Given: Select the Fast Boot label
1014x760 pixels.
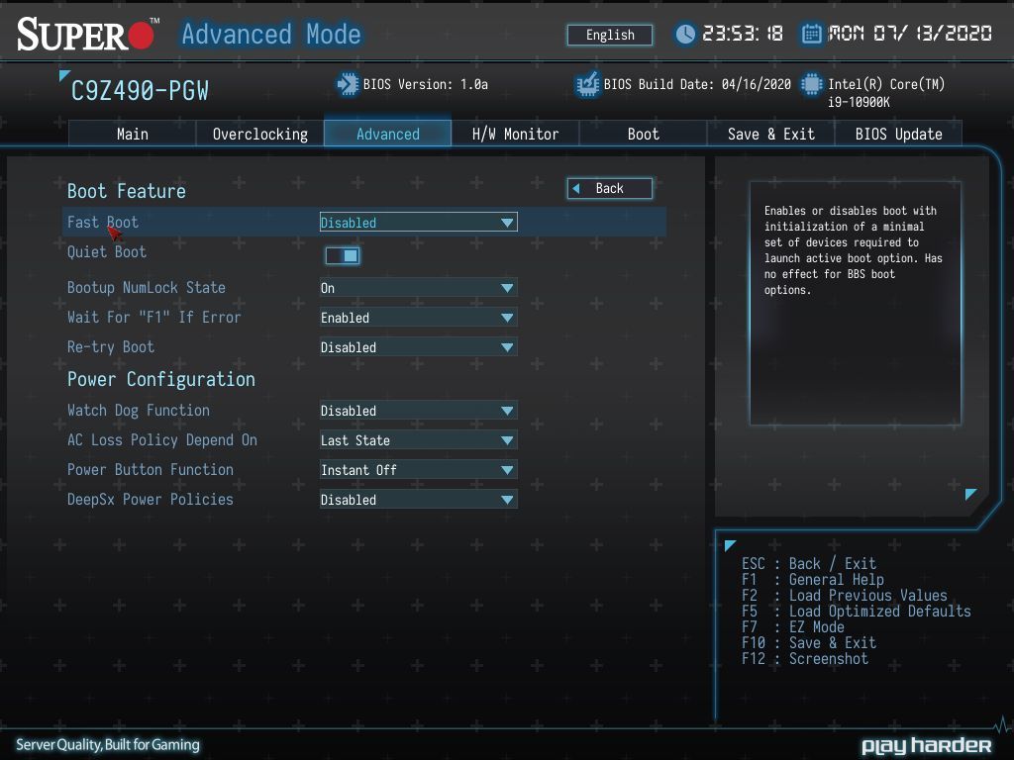Looking at the screenshot, I should click(x=103, y=222).
